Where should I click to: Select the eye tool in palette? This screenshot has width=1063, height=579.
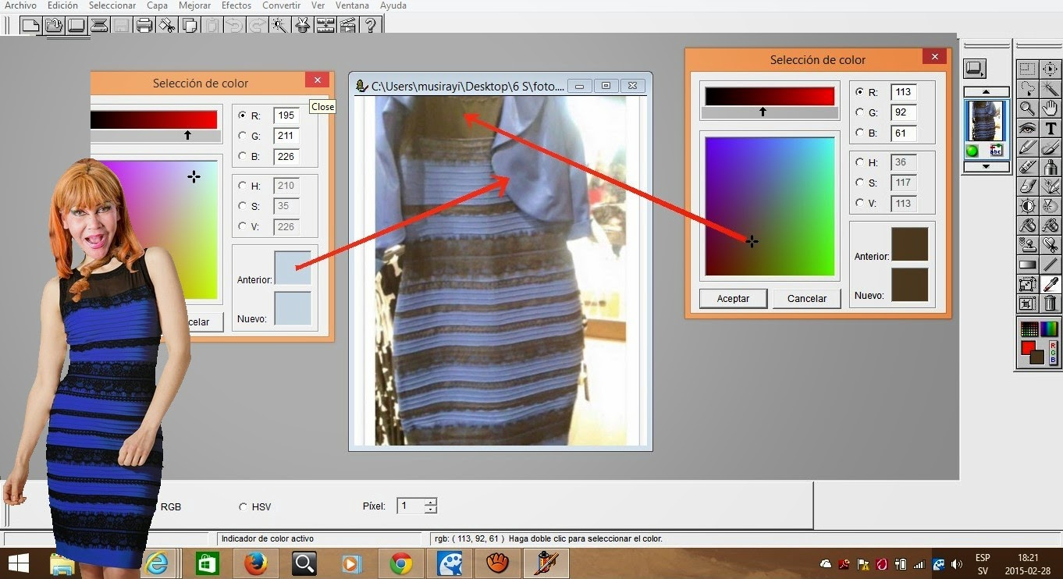(1028, 128)
